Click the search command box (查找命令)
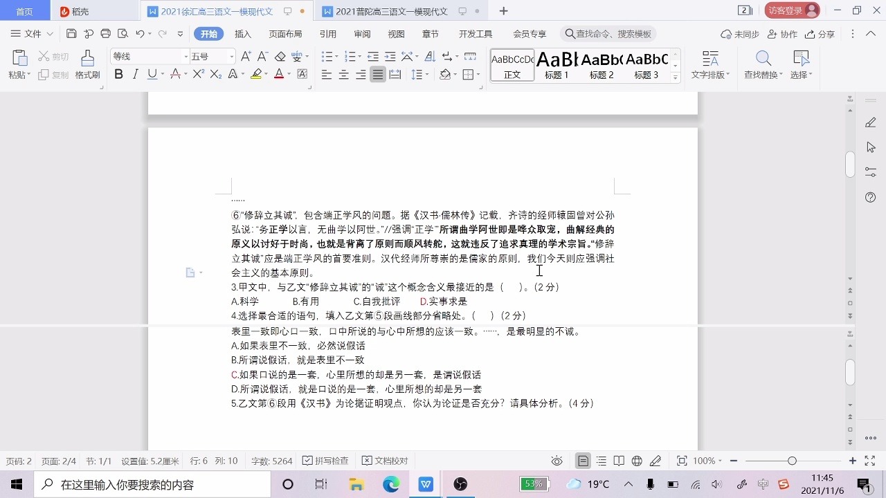Screen dimensions: 886x498 pos(608,34)
